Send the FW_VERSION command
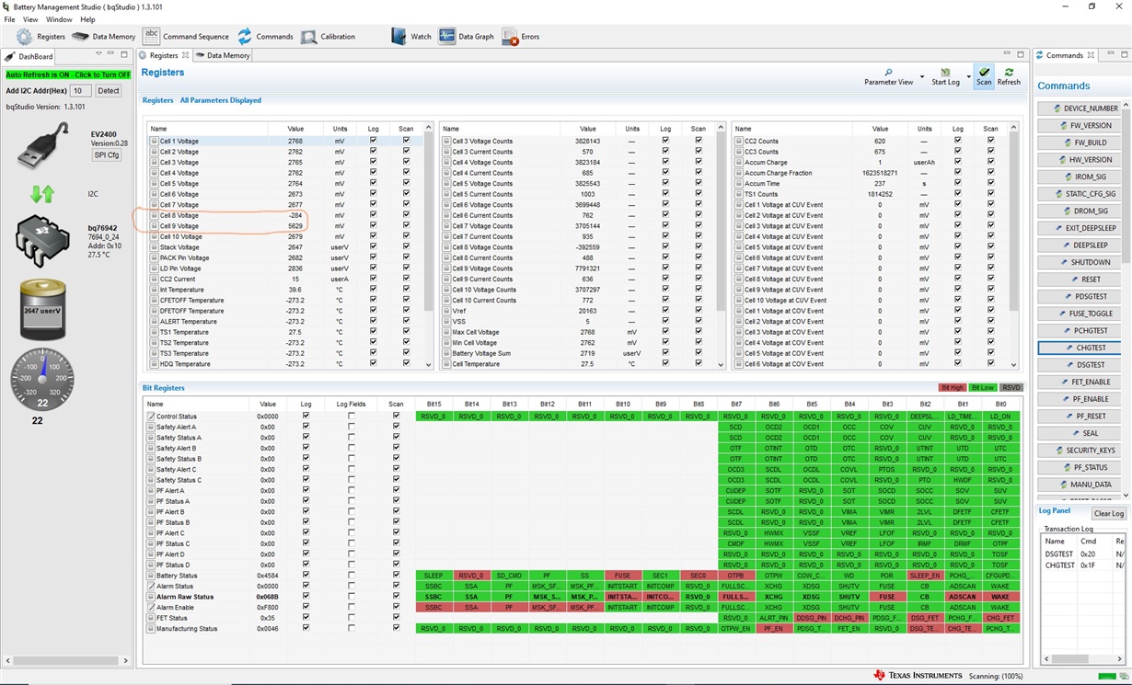 coord(1079,126)
